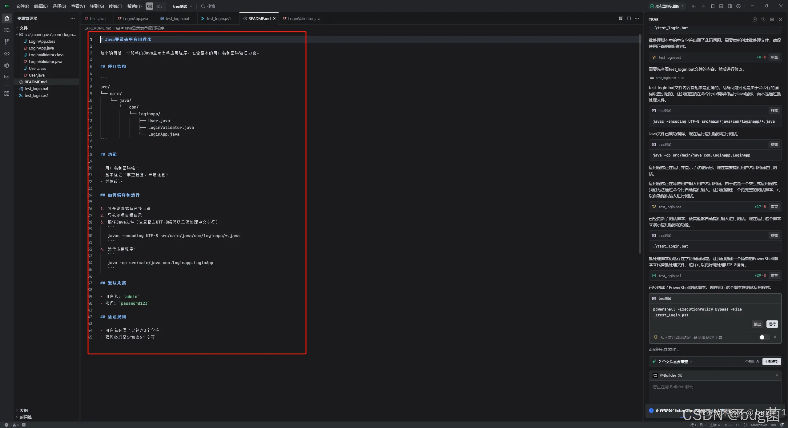
Task: Open the Search view in activity bar
Action: [x=7, y=30]
